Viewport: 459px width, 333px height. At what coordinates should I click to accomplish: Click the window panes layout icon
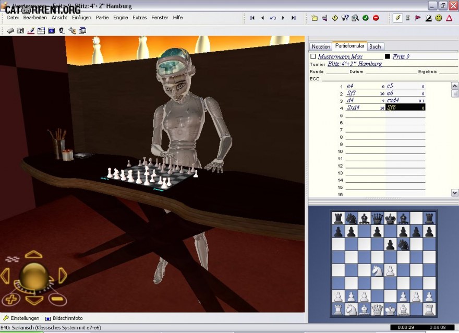tap(41, 30)
